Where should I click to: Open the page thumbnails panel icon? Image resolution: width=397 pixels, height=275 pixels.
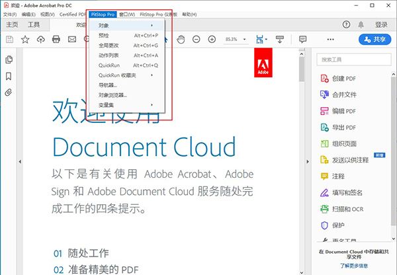[9, 60]
